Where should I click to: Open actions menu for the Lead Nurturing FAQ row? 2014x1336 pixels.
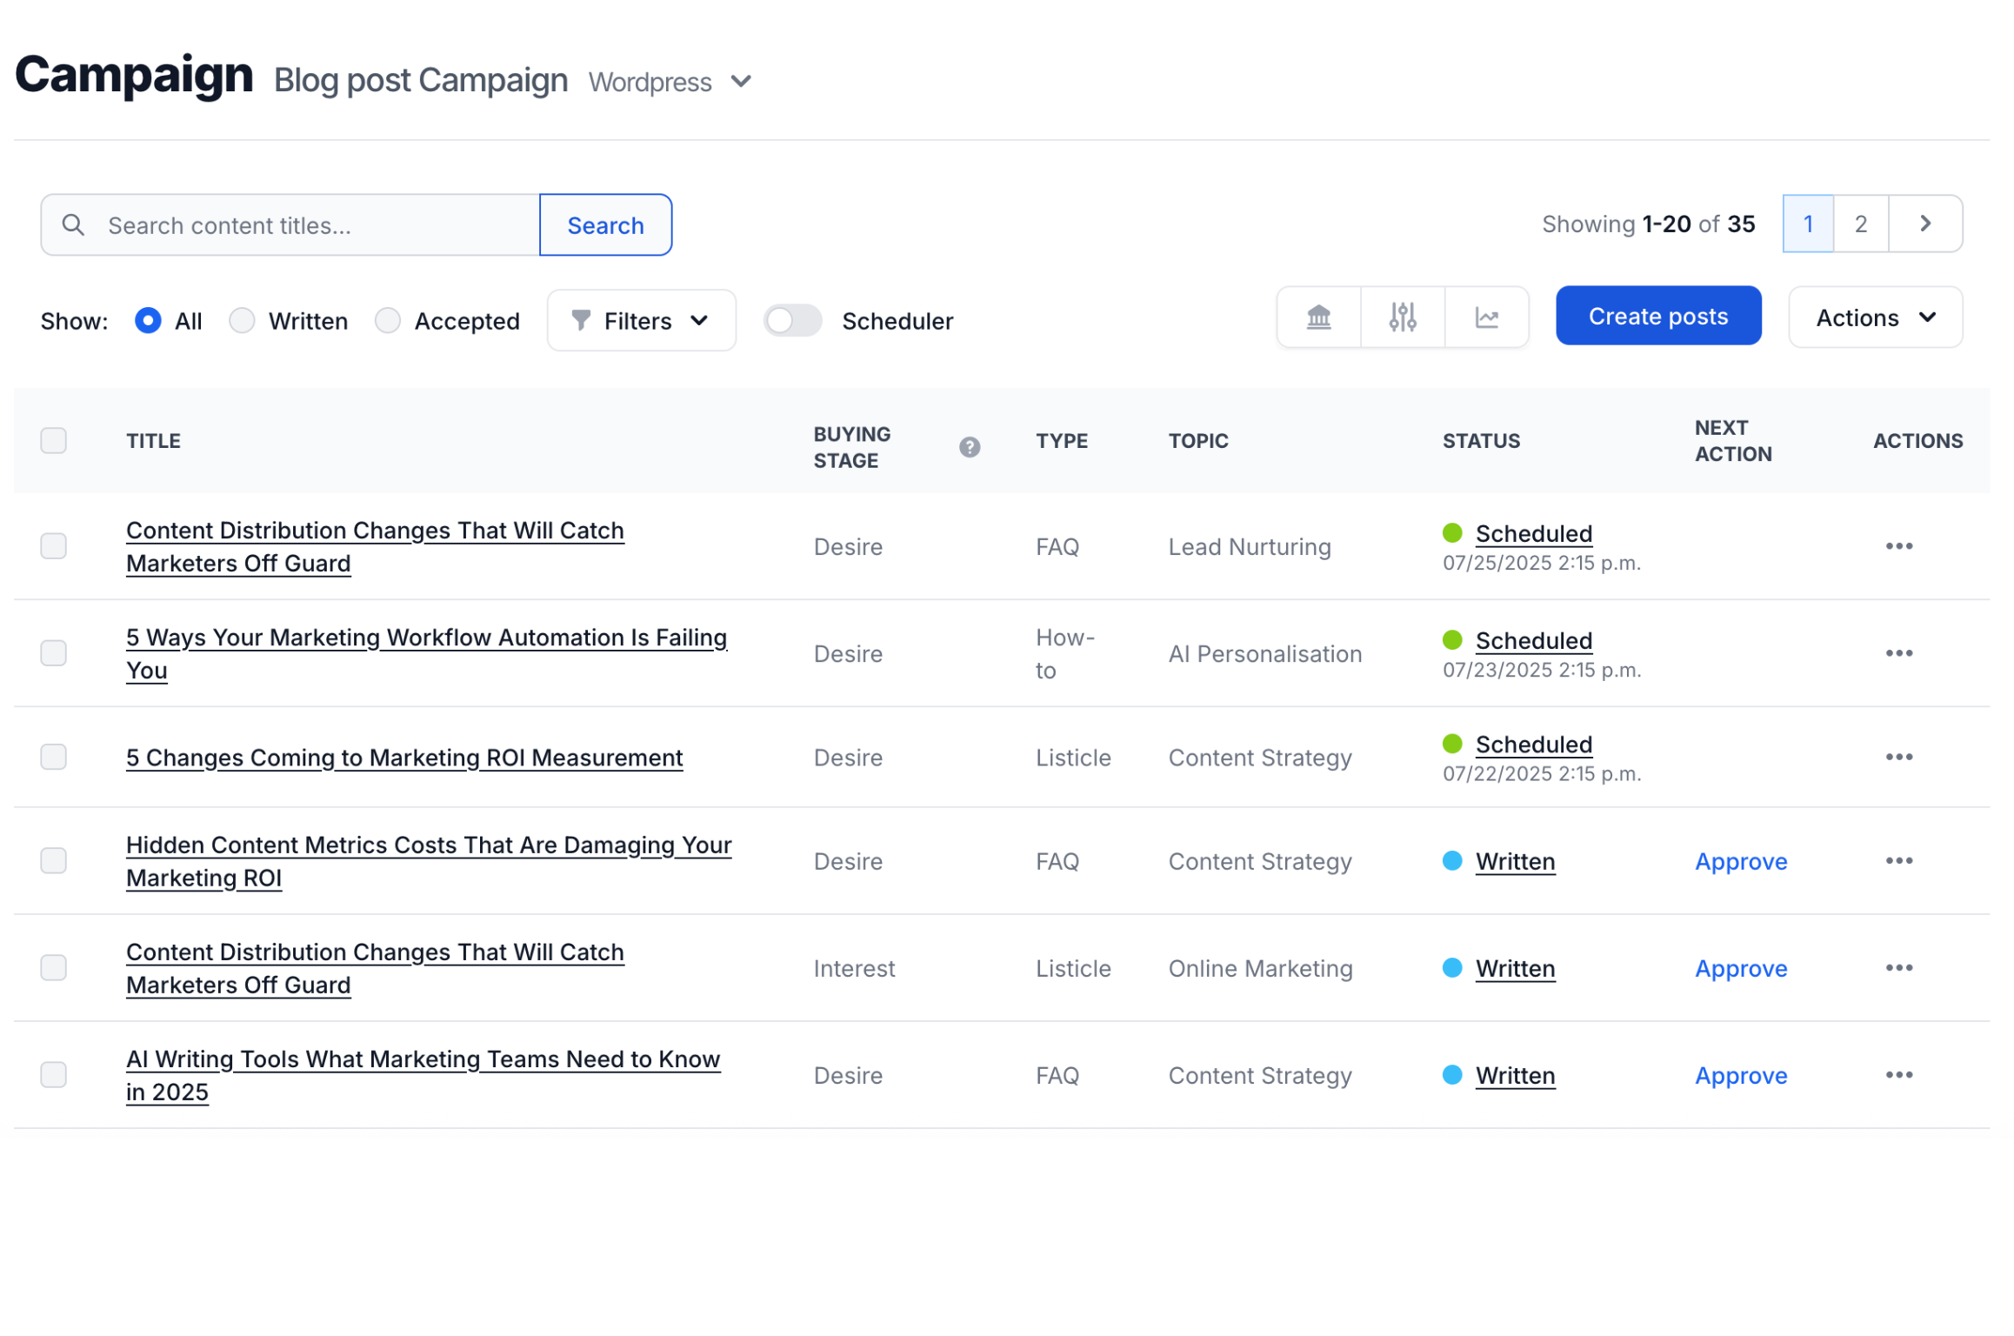[x=1899, y=546]
